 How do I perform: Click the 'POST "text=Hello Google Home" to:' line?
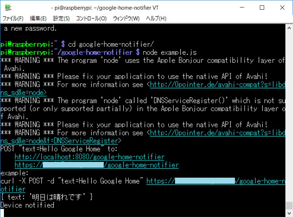tap(59, 149)
